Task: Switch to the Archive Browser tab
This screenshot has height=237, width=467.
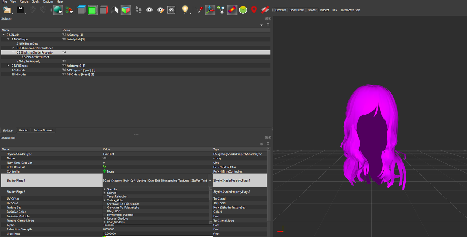Action: pyautogui.click(x=43, y=130)
